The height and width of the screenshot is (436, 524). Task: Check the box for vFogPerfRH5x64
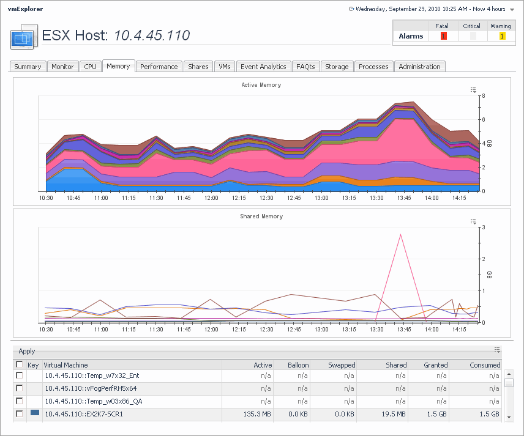20,388
